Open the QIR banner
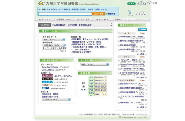Screen dimensions: 185x121 [x=45, y=88]
